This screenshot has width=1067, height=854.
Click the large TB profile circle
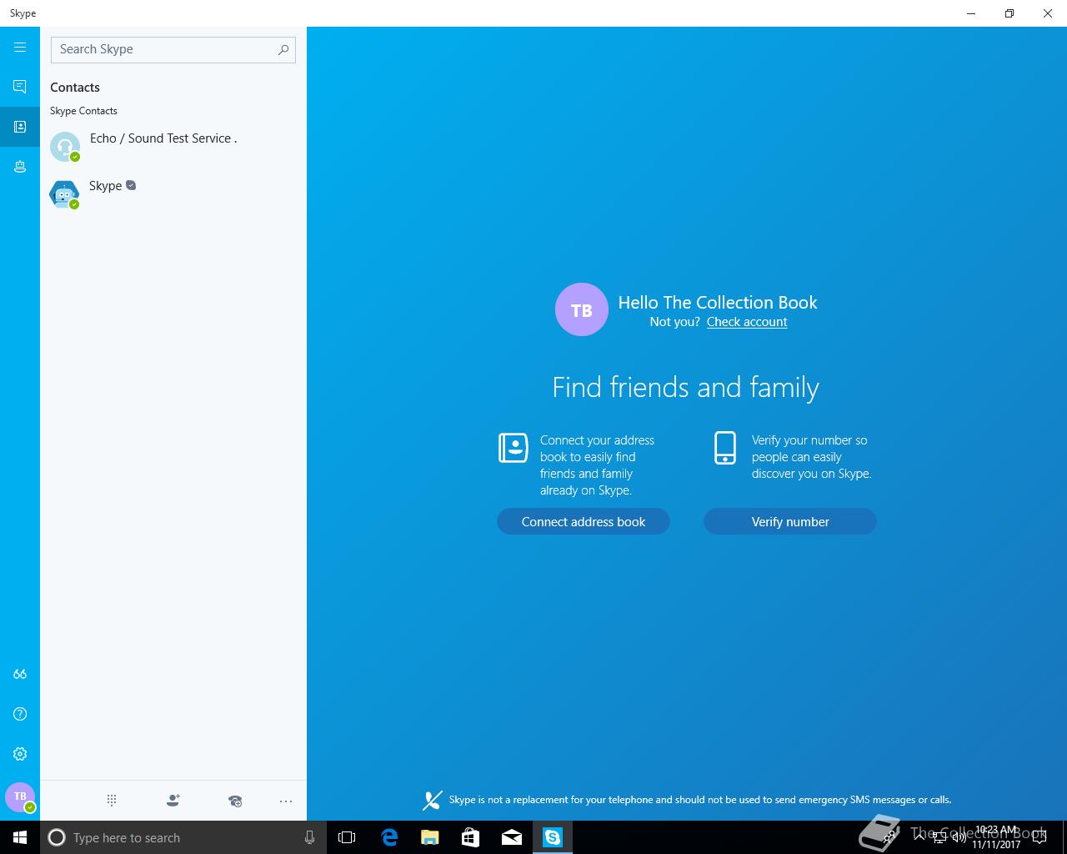582,309
